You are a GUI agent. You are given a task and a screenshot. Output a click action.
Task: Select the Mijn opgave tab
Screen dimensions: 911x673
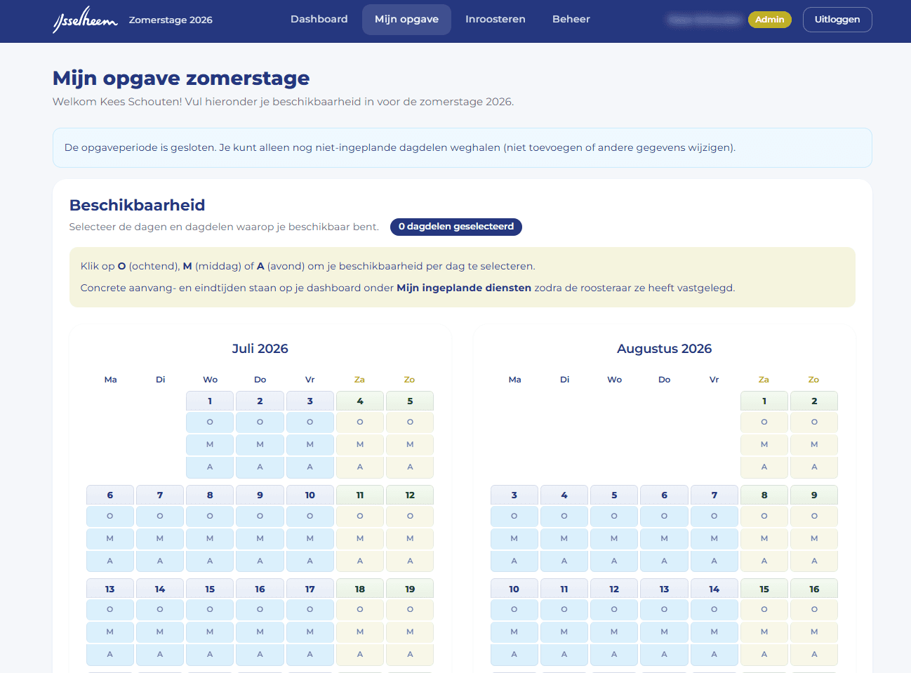(406, 19)
